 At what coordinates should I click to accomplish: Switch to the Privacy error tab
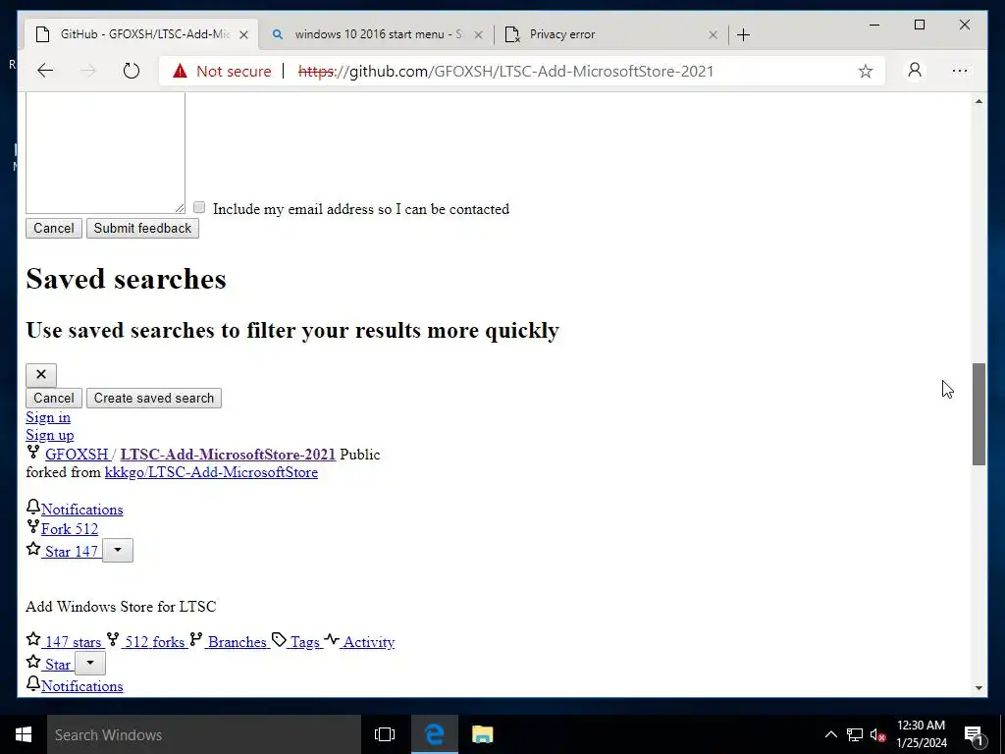click(x=611, y=34)
